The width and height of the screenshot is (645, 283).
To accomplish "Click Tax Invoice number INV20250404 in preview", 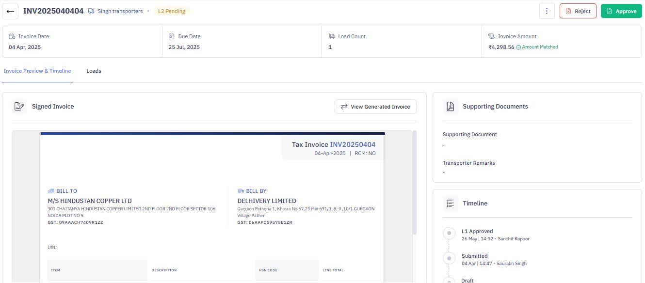I will (353, 144).
